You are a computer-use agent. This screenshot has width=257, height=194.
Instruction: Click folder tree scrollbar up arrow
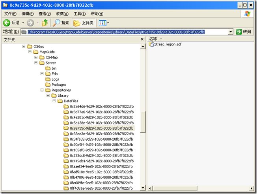point(143,47)
